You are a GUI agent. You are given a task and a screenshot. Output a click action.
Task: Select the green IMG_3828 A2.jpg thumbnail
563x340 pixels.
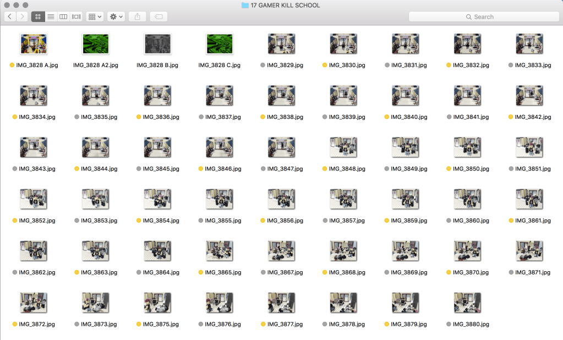tap(95, 44)
